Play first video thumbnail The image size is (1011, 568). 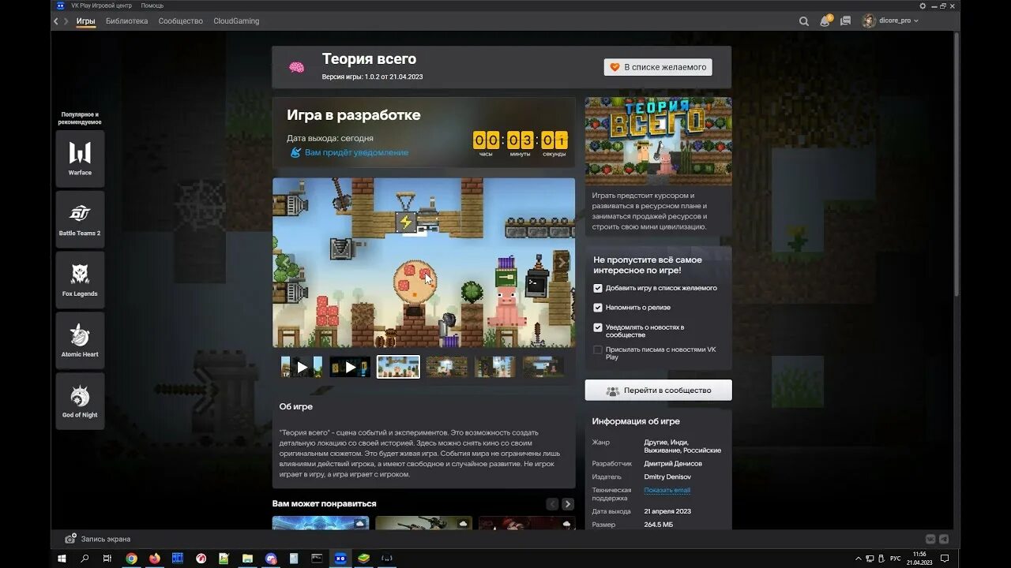coord(302,367)
